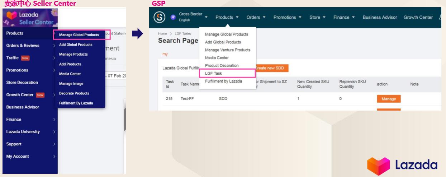Screen dimensions: 446x177
Task: Open Media Center in GSP dropdown
Action: [x=217, y=57]
